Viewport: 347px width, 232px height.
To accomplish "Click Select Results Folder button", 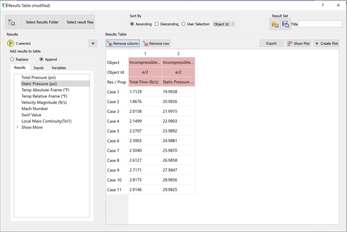I will pos(42,22).
